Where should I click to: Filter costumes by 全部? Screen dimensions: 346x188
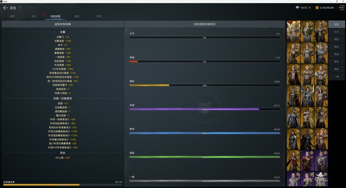(x=336, y=24)
